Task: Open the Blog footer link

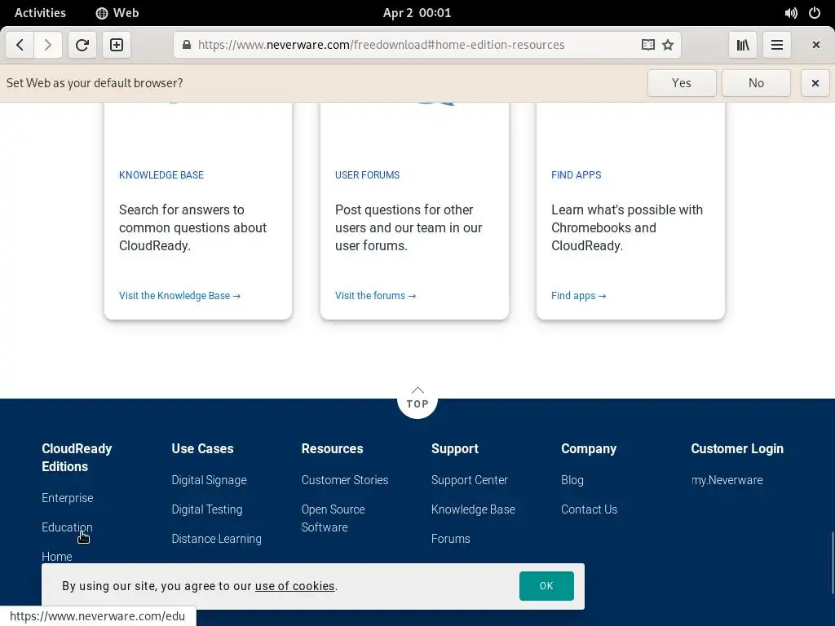Action: click(x=572, y=480)
